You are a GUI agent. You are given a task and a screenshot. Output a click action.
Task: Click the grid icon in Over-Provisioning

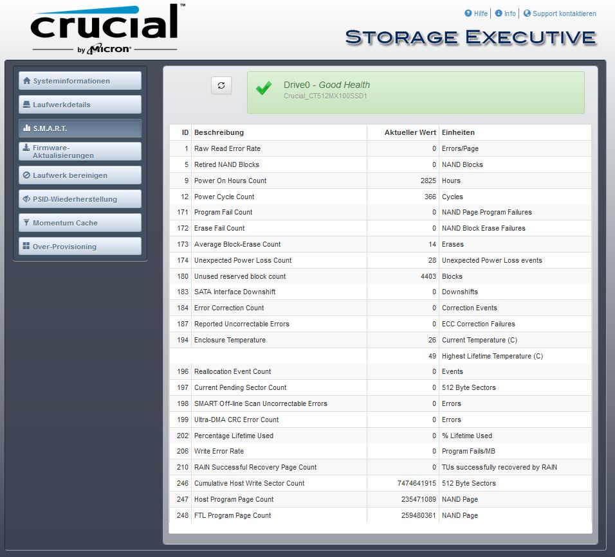pos(26,246)
